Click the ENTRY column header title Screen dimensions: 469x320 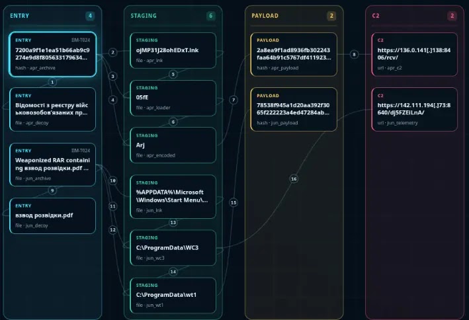(19, 16)
